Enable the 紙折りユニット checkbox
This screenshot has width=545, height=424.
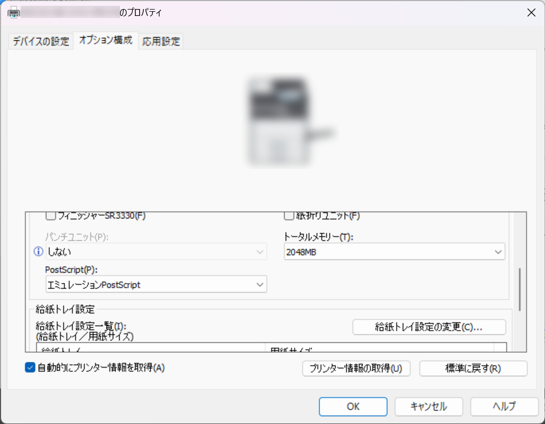pos(289,215)
